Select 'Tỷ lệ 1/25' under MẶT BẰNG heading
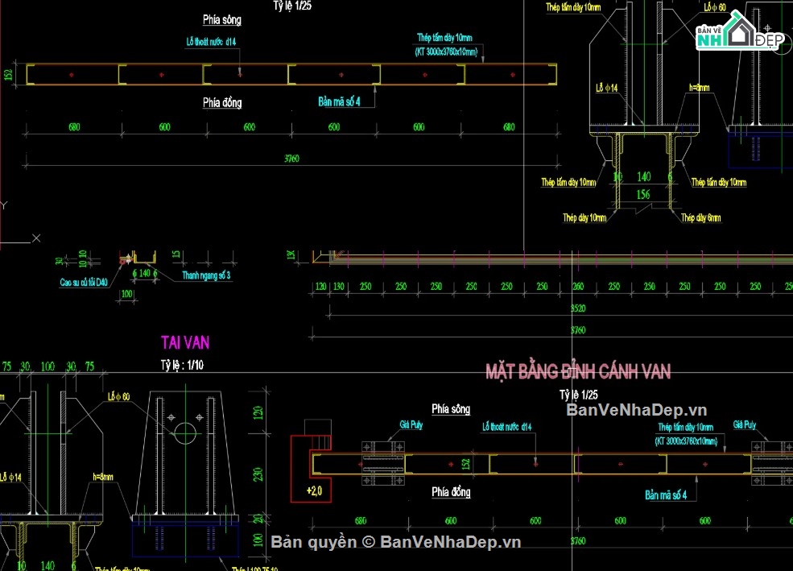The image size is (793, 571). coord(579,395)
